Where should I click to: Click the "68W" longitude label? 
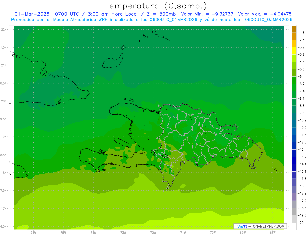tap(273, 233)
